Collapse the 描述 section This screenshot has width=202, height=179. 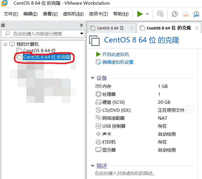pos(93,166)
